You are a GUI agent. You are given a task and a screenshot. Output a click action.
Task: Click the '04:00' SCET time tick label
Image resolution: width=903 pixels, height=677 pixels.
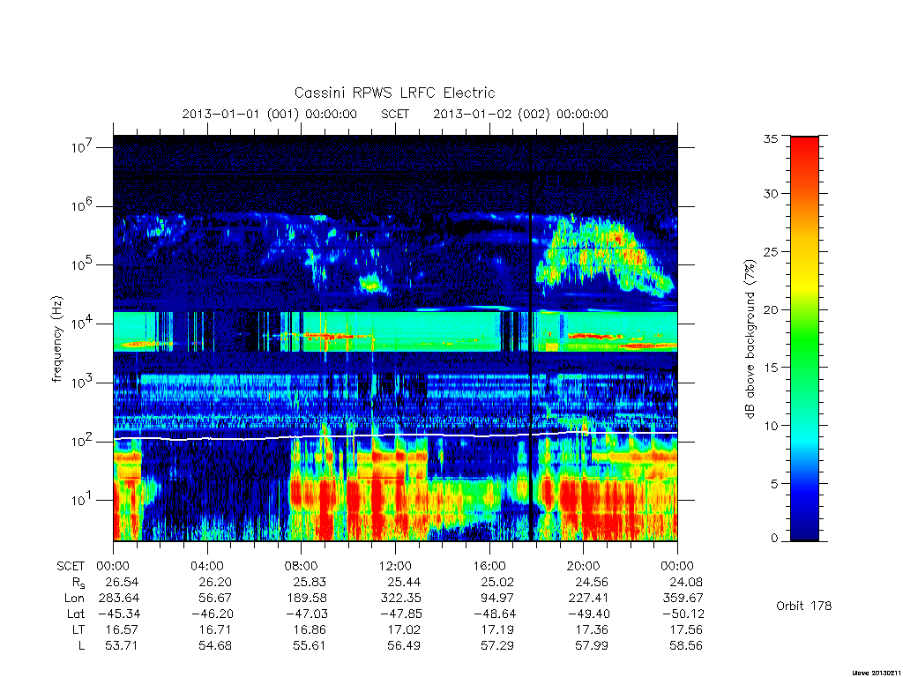click(207, 566)
